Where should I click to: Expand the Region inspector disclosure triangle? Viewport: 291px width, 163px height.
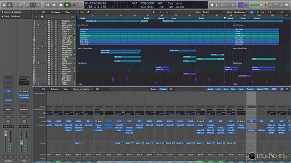tap(3, 12)
